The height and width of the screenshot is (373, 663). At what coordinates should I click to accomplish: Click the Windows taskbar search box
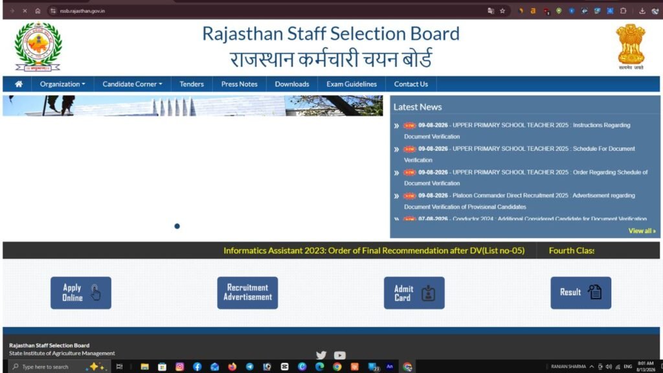click(59, 367)
